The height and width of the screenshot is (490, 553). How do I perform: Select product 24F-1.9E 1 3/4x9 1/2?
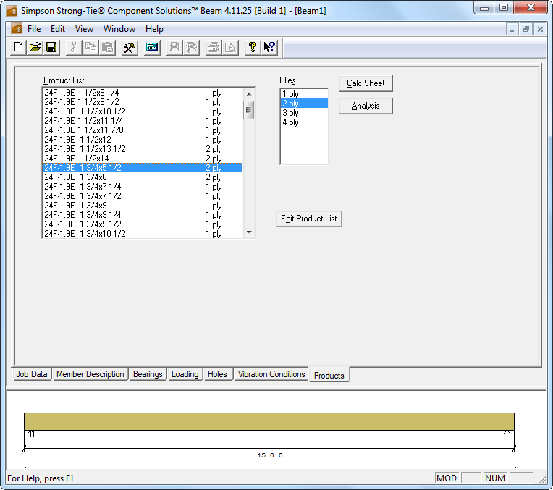pyautogui.click(x=143, y=224)
